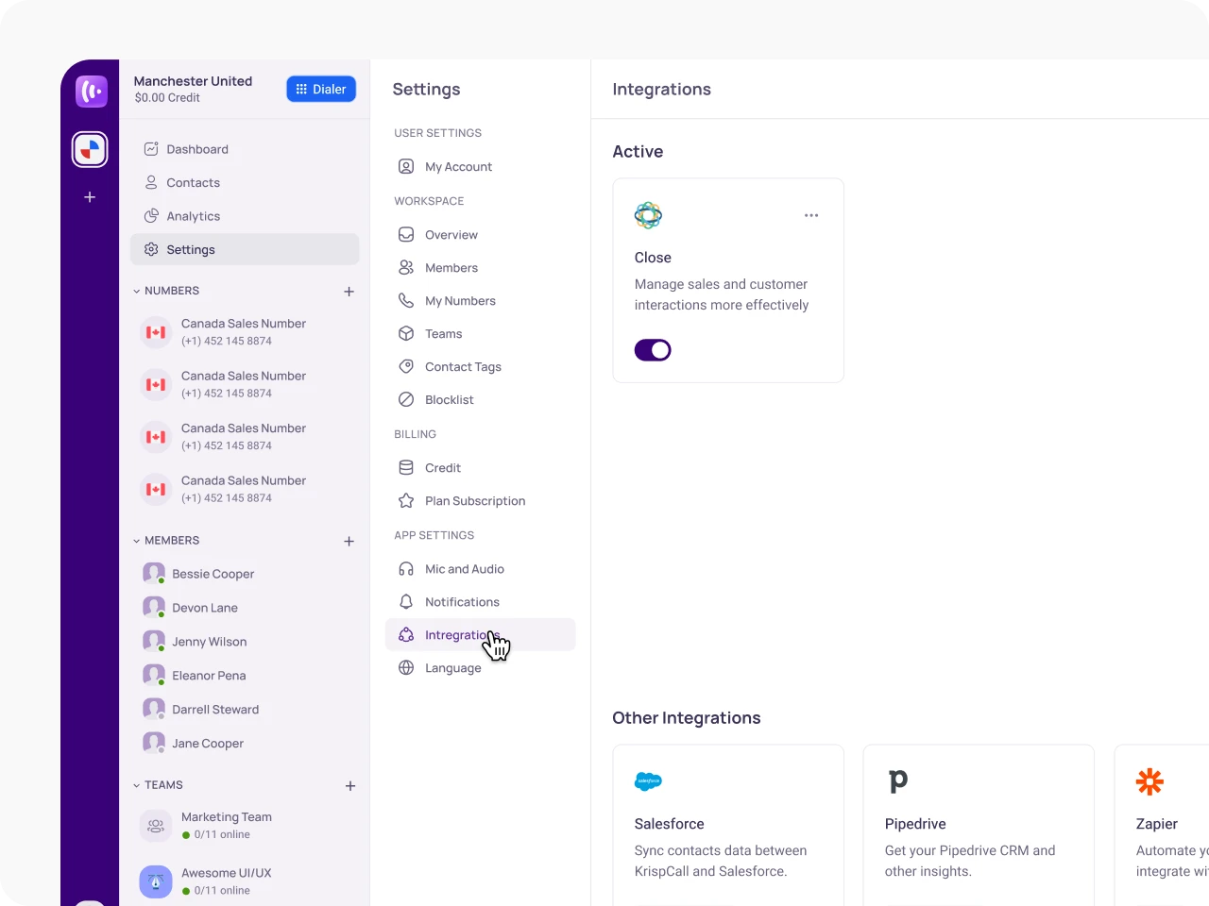This screenshot has width=1209, height=906.
Task: Click the Dashboard icon
Action: (151, 149)
